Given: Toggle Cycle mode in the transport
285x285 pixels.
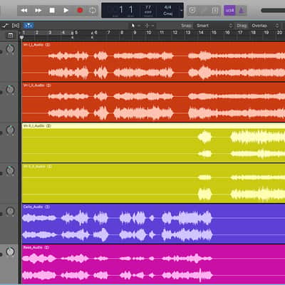Looking at the screenshot, I should [x=93, y=11].
